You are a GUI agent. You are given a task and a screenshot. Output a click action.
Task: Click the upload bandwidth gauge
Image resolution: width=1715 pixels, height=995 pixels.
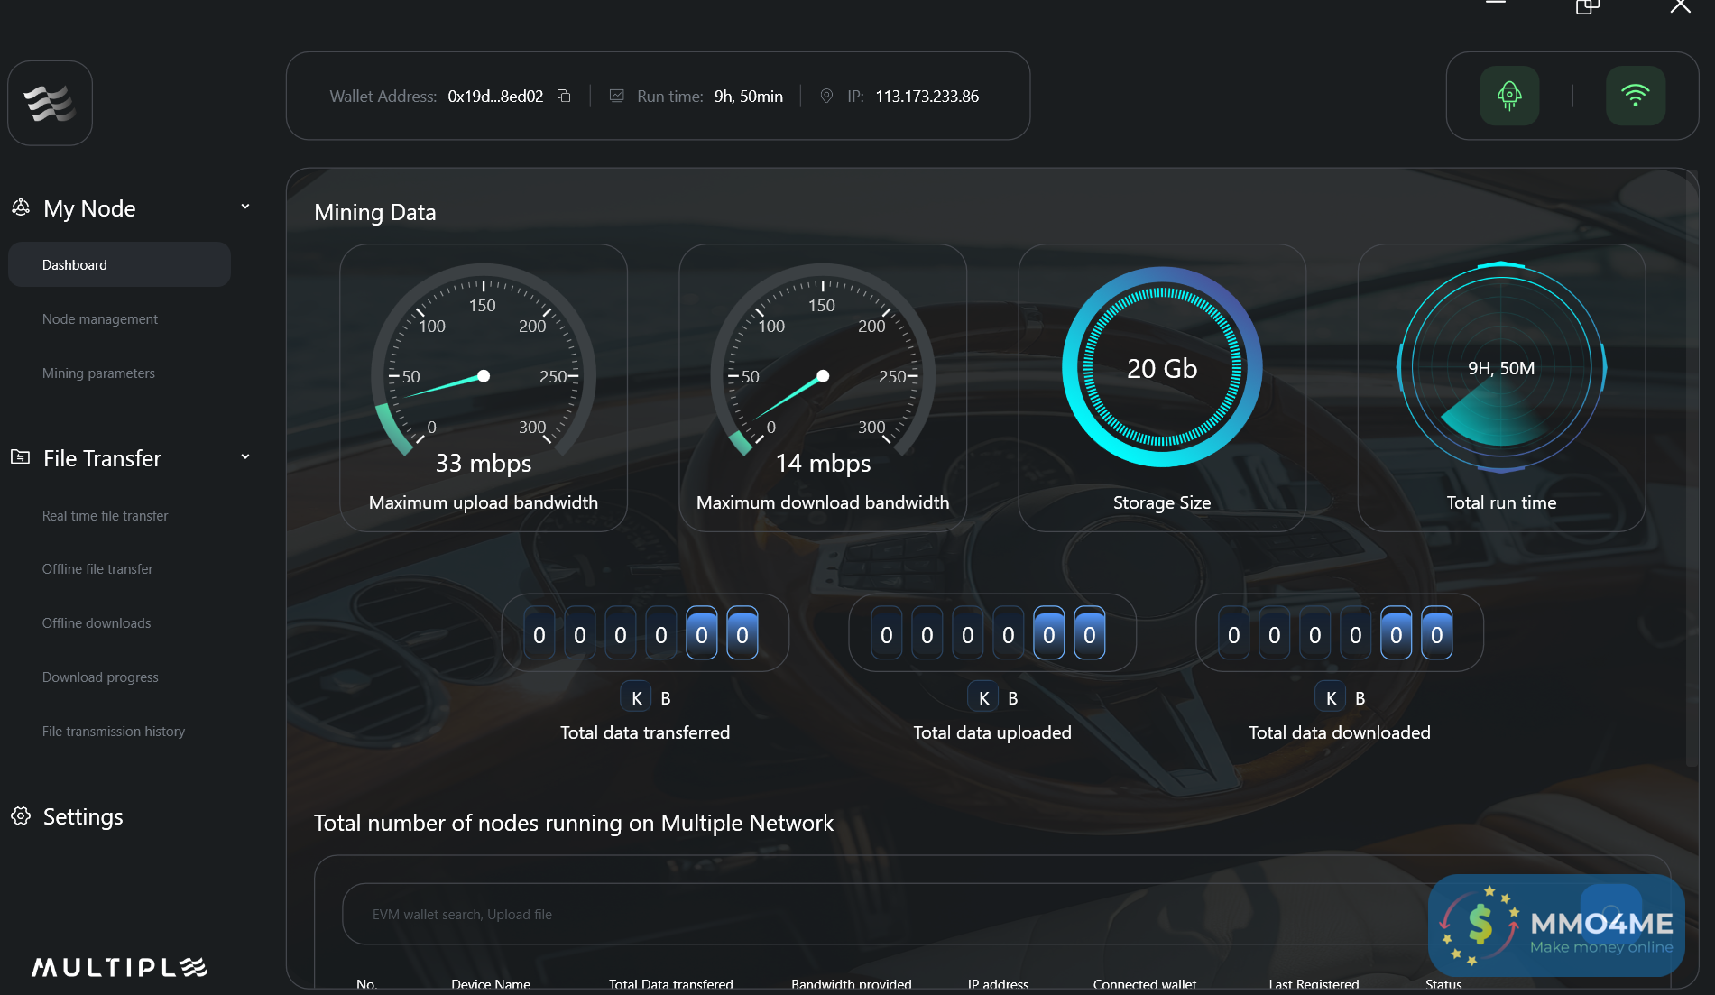(x=484, y=361)
